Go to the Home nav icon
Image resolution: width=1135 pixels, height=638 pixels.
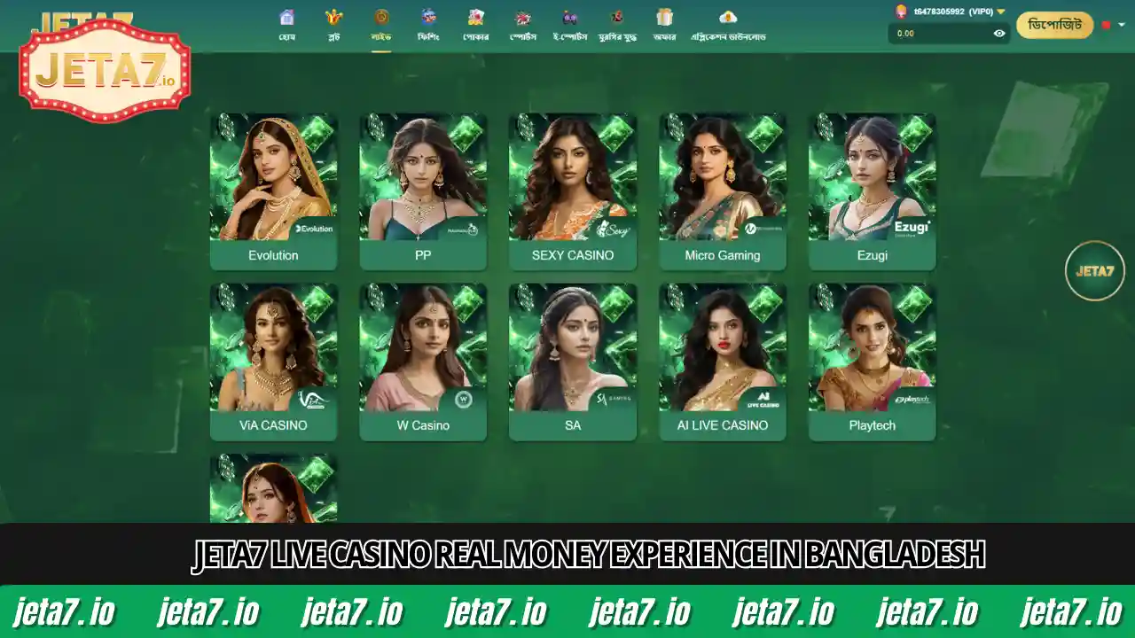pyautogui.click(x=286, y=18)
